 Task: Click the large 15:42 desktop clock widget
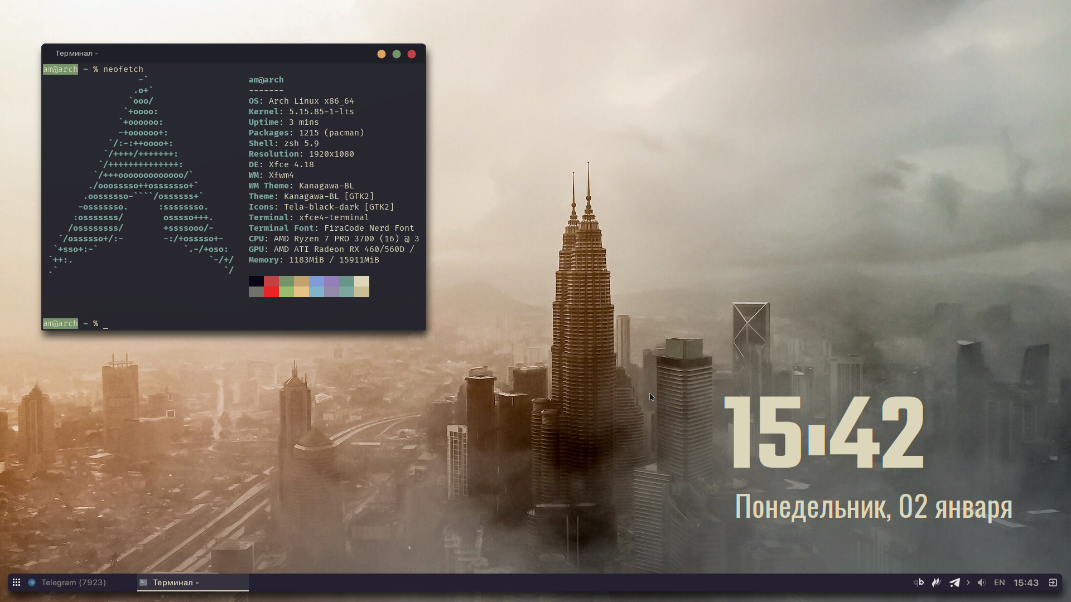pos(824,433)
